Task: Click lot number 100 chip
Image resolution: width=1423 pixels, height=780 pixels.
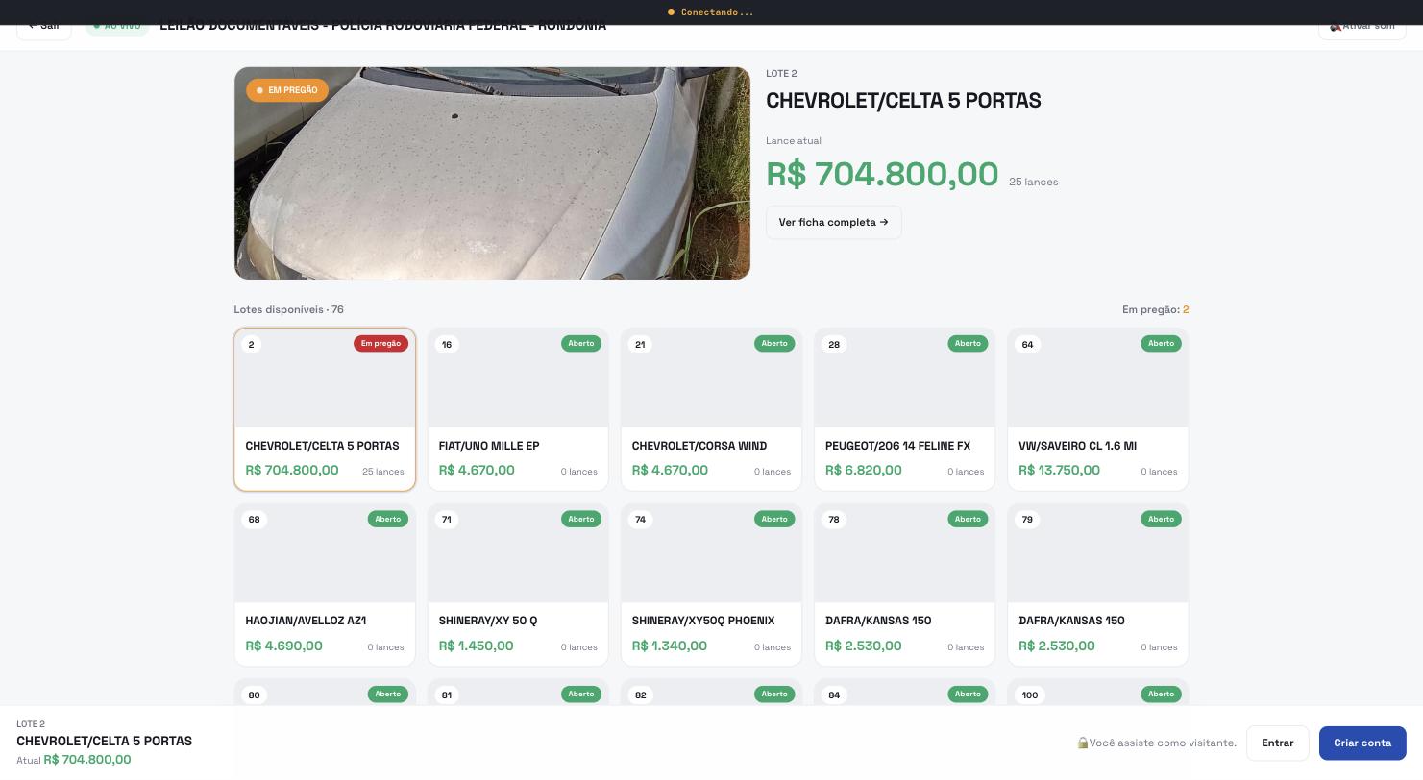Action: click(x=1030, y=695)
